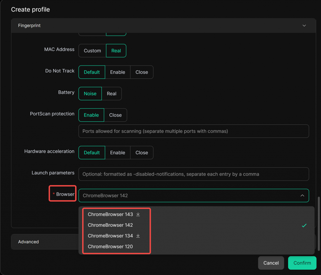Confirm the profile creation
This screenshot has width=321, height=275.
302,263
